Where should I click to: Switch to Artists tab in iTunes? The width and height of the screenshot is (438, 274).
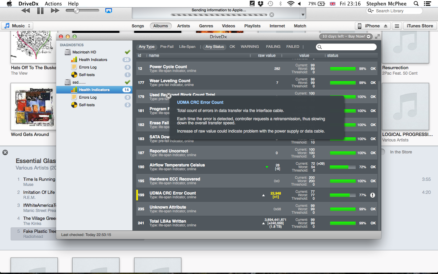click(x=183, y=26)
